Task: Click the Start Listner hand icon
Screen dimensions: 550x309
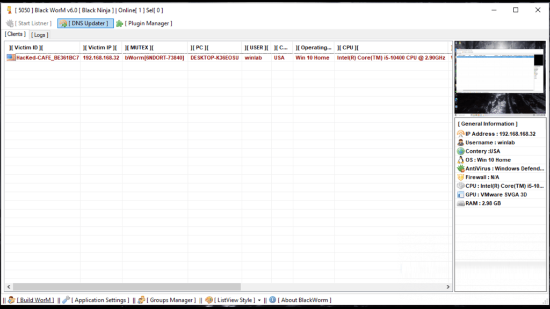Action: [x=10, y=24]
